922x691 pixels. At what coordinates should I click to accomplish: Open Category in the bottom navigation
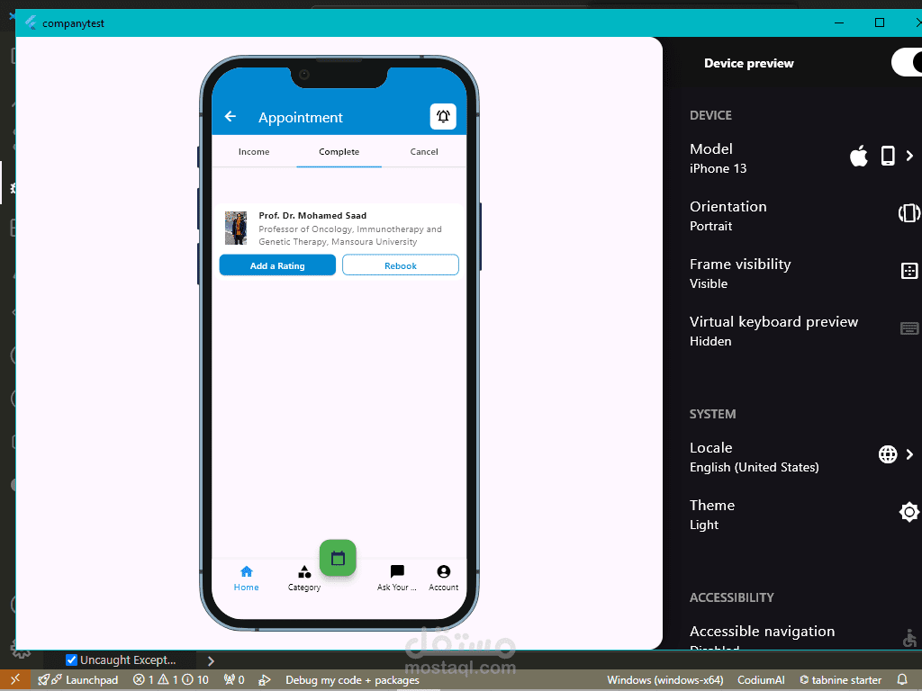[x=304, y=579]
